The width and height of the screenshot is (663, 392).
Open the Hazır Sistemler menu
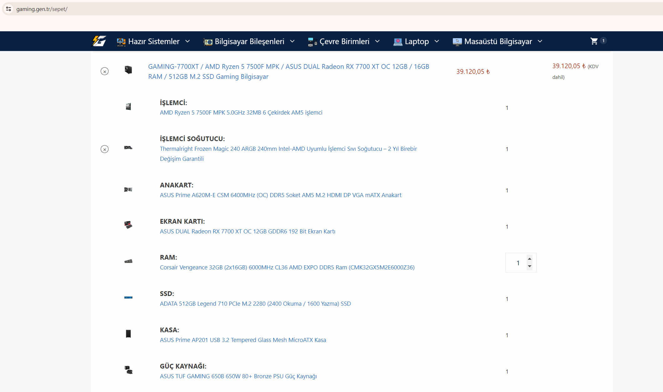tap(154, 41)
